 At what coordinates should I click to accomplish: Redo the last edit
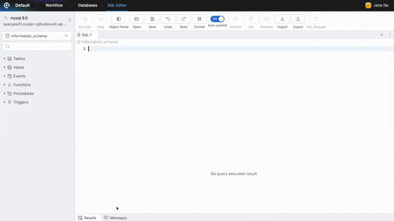[184, 19]
